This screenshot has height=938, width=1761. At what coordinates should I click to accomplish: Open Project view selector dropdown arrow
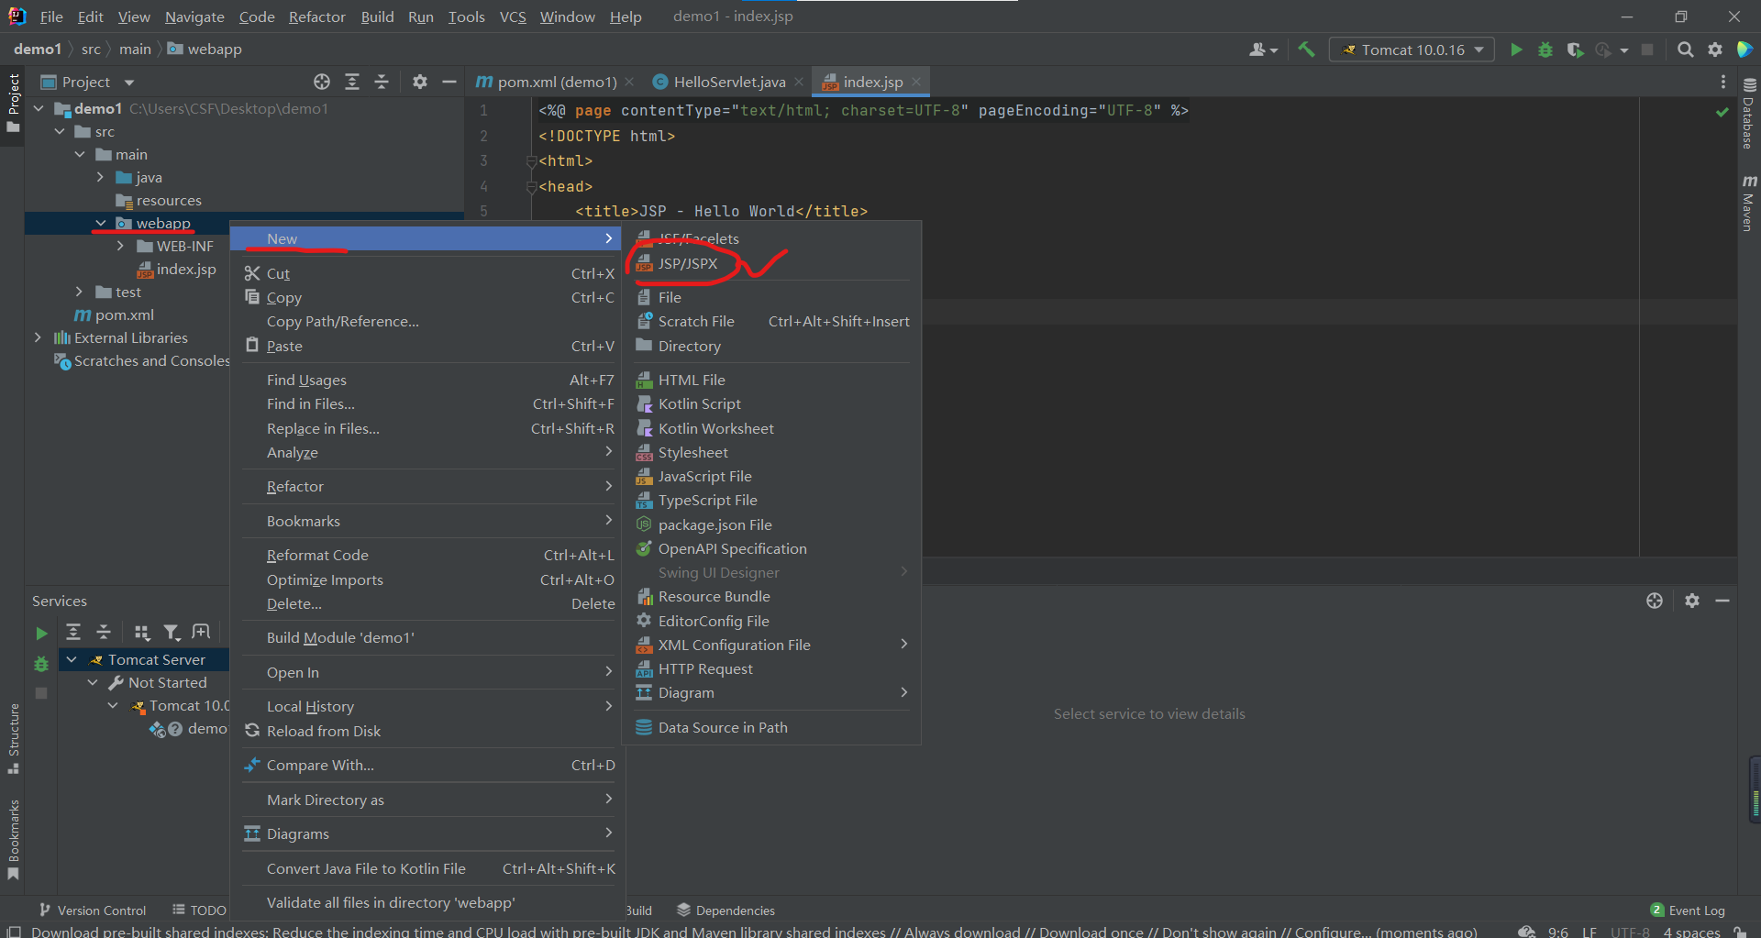(129, 83)
